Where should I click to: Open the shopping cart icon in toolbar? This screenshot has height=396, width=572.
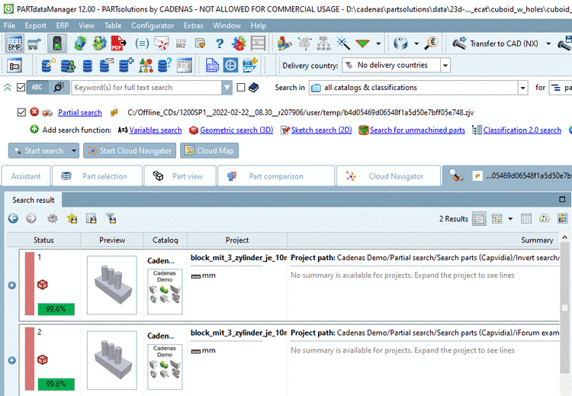[x=34, y=43]
